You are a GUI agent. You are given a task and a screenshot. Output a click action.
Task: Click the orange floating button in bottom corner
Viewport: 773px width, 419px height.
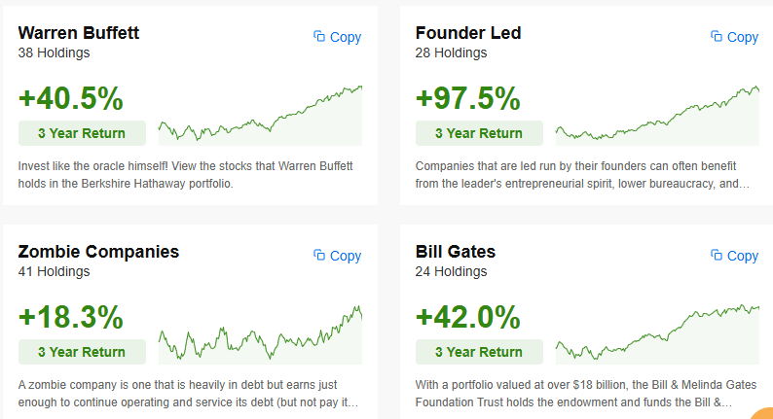pos(763,413)
